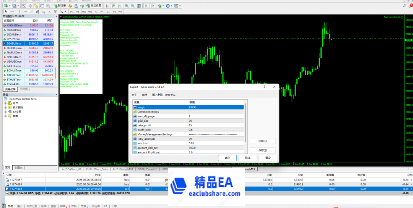This screenshot has width=413, height=208.
Task: Open the 关于 (About) tab in Expert dialog
Action: click(134, 95)
